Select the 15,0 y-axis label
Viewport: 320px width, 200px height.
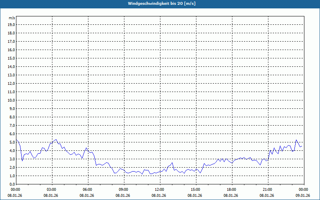11,58
